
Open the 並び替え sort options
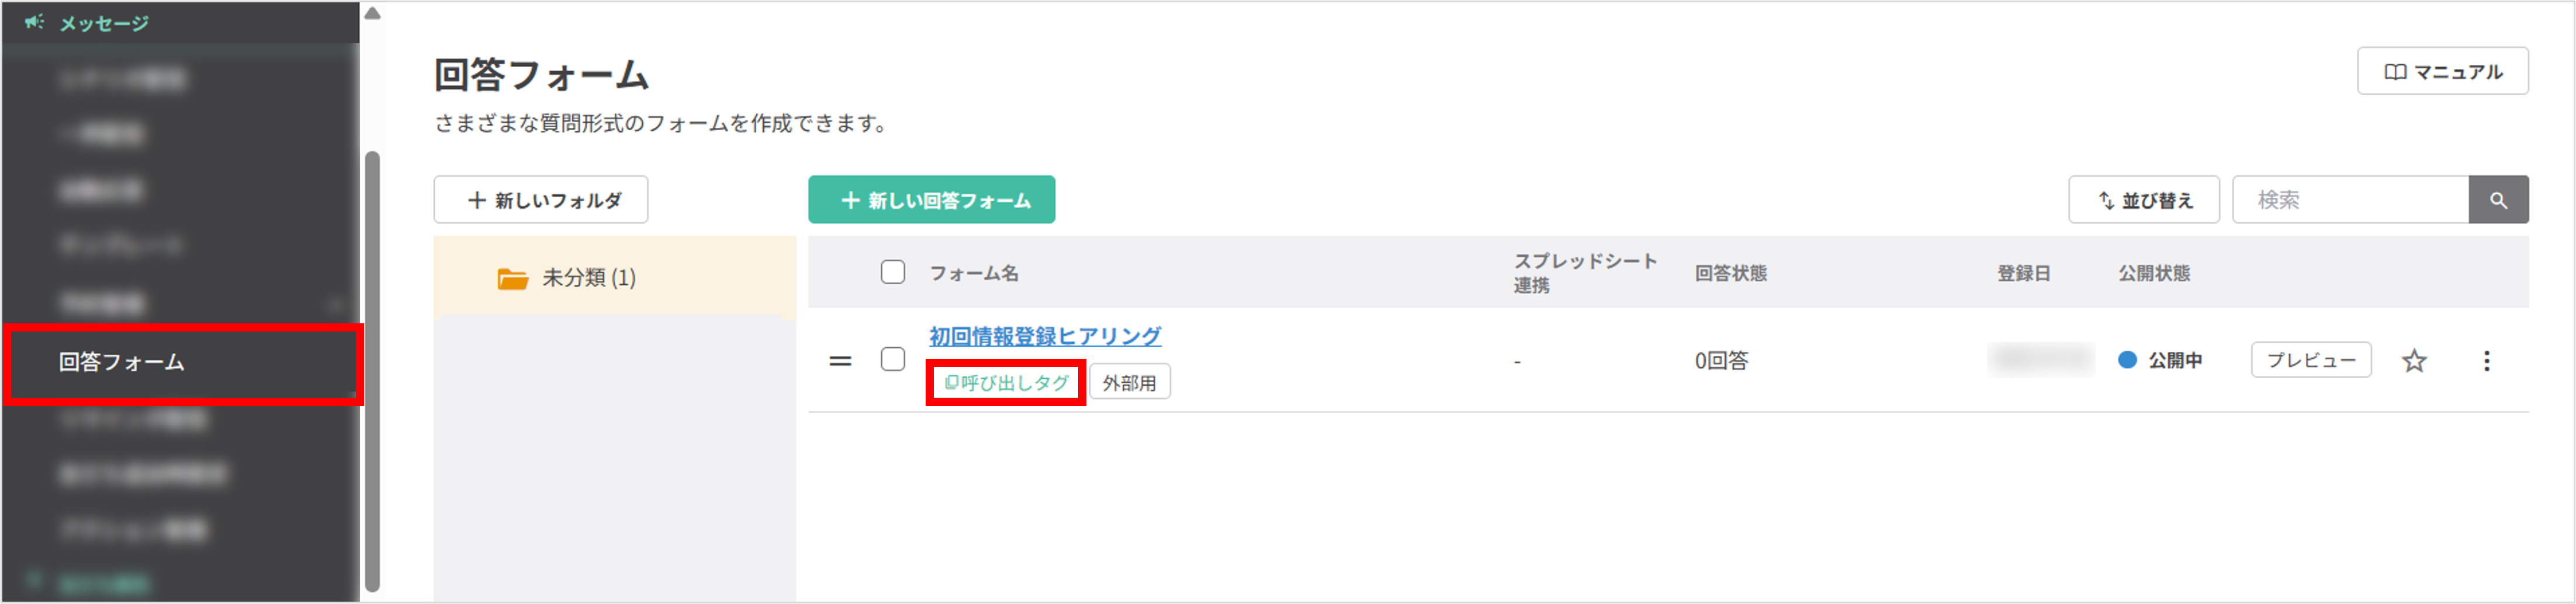(2144, 200)
